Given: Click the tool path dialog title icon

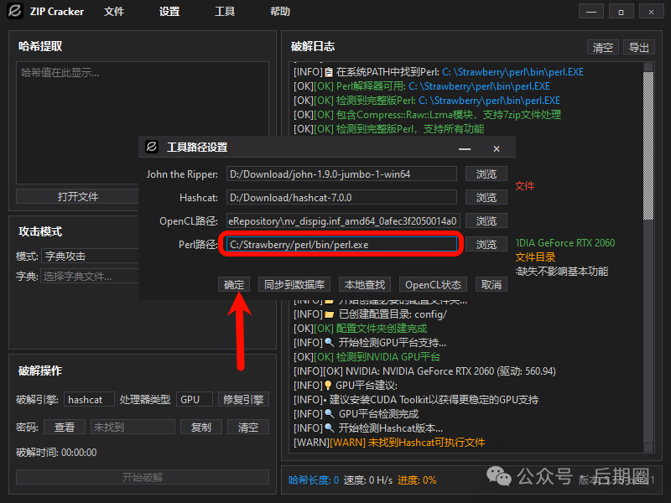Looking at the screenshot, I should [x=151, y=147].
